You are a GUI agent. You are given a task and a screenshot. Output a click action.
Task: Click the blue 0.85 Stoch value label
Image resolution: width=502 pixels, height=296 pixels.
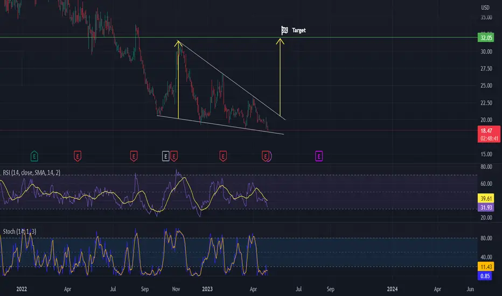click(485, 276)
